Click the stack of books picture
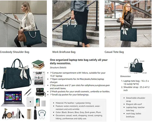The image size is (152, 122). tap(38, 65)
